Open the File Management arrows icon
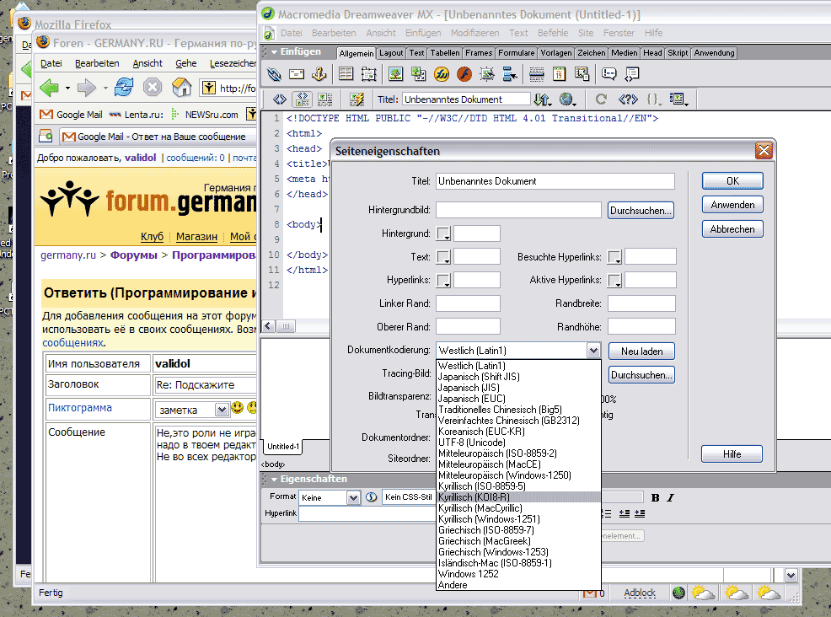The image size is (831, 617). [542, 99]
